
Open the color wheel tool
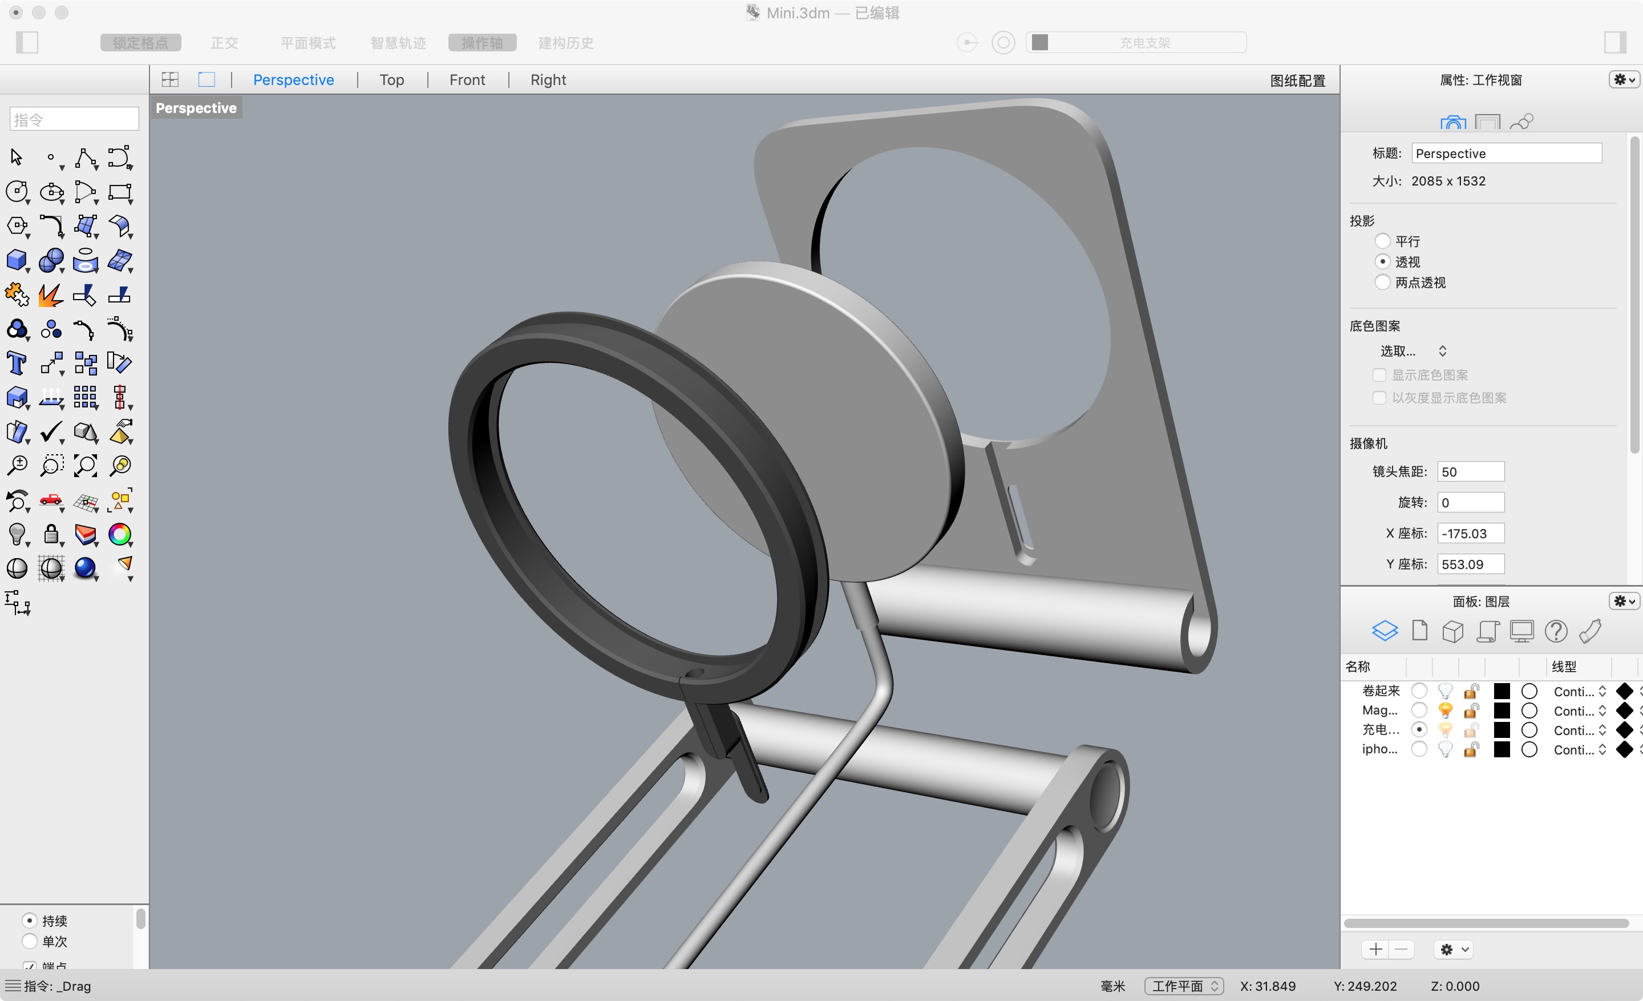pyautogui.click(x=121, y=535)
